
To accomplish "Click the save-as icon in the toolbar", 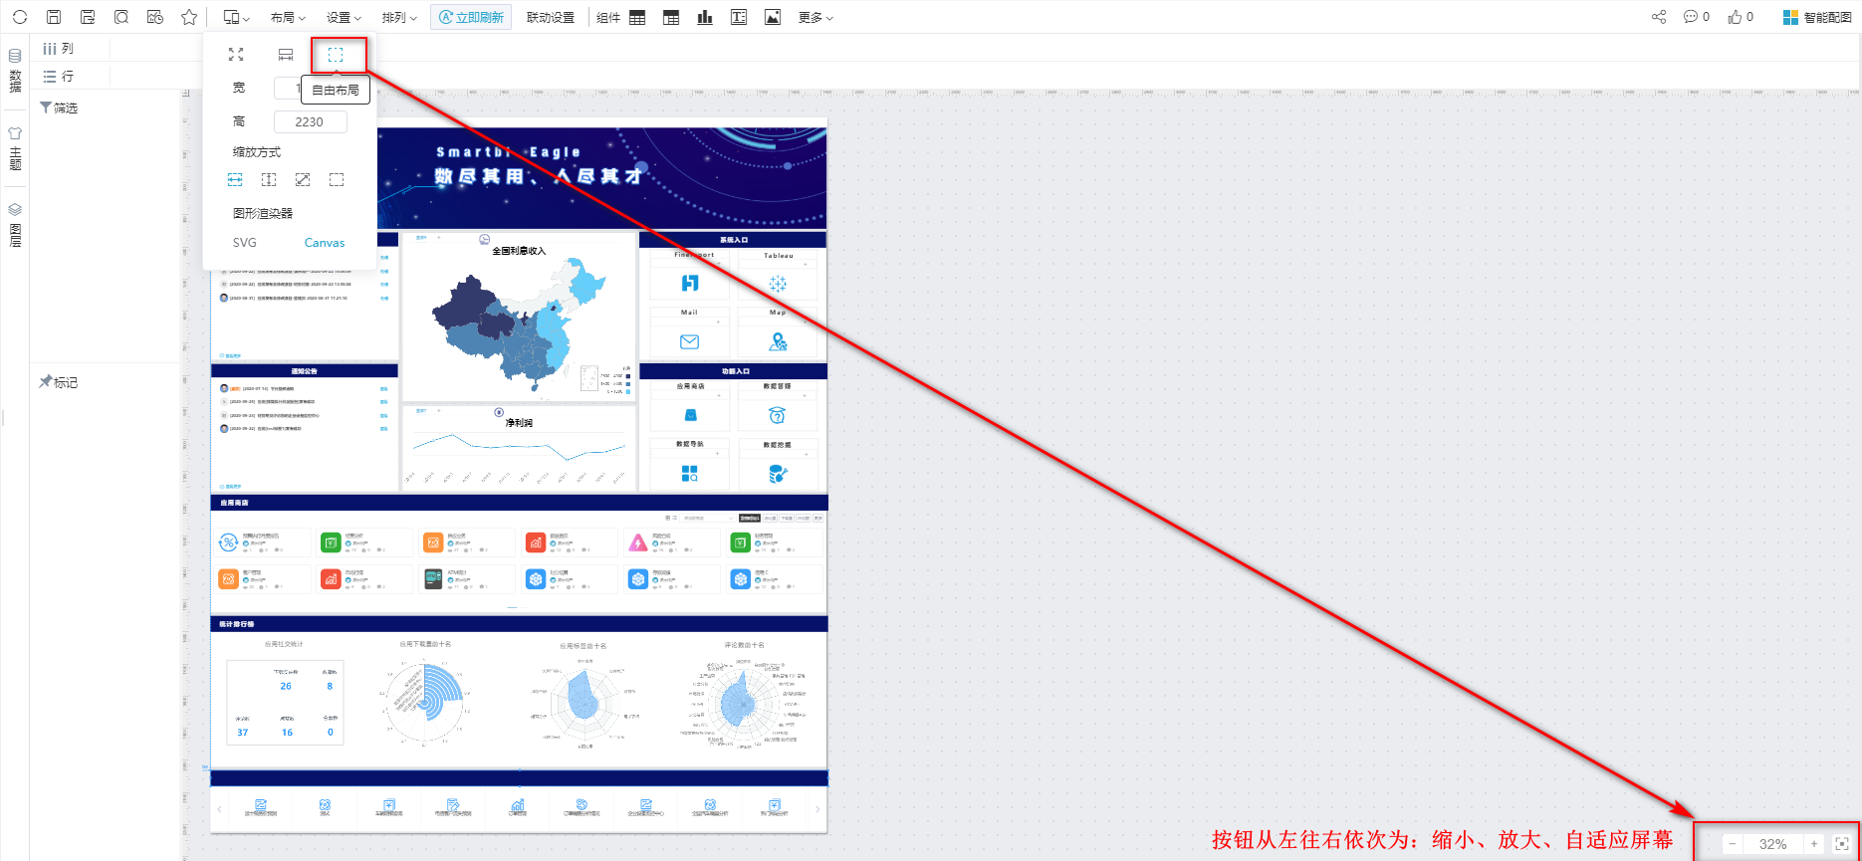I will 88,17.
